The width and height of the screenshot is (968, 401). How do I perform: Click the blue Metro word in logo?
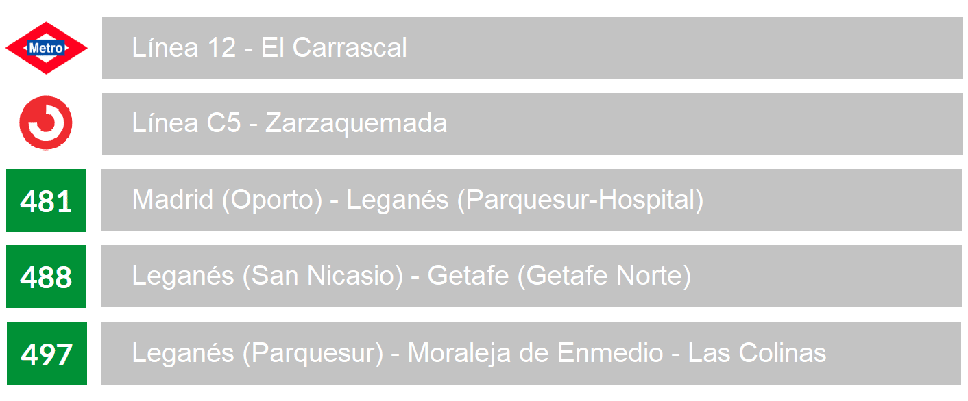tap(47, 48)
